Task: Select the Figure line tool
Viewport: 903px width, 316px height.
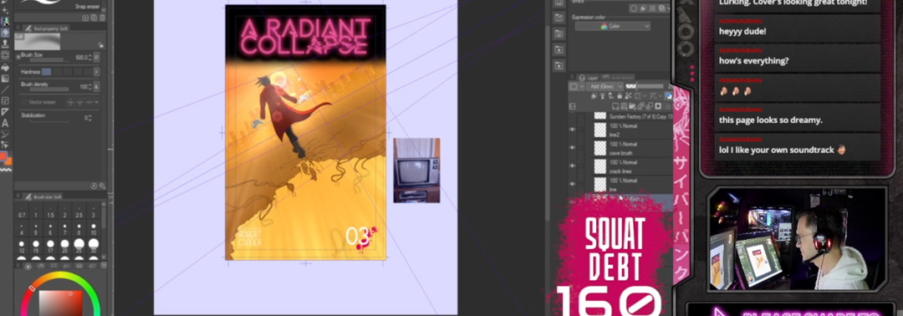Action: coord(5,89)
